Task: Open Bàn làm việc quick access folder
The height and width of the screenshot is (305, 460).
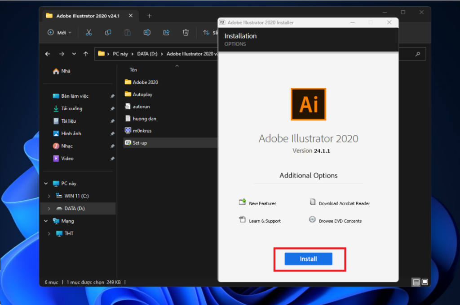Action: click(71, 96)
